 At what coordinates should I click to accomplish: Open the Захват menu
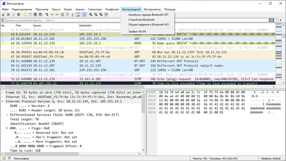[68, 9]
